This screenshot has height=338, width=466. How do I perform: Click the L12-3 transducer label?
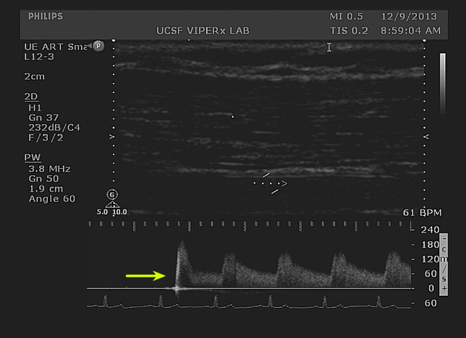(39, 57)
